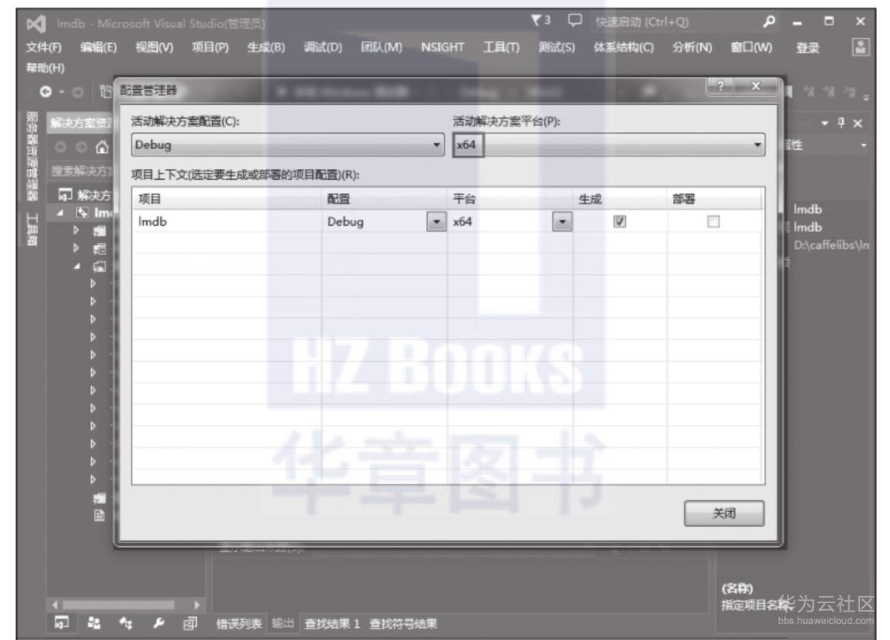Screen dimensions: 890x640
Task: Open the 编辑(E) menu
Action: point(98,47)
